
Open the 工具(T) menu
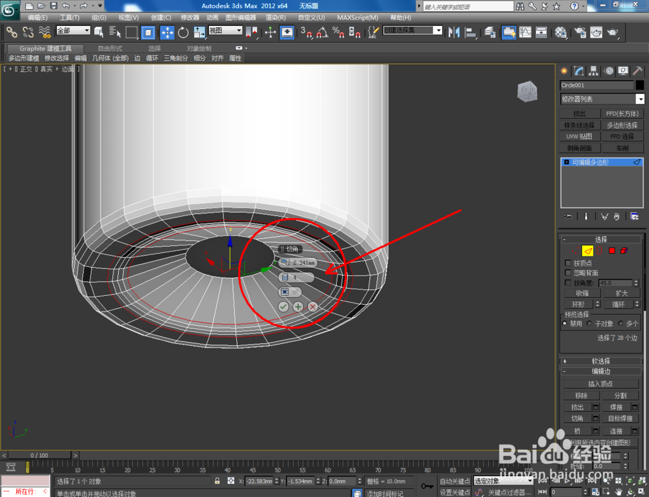point(69,18)
